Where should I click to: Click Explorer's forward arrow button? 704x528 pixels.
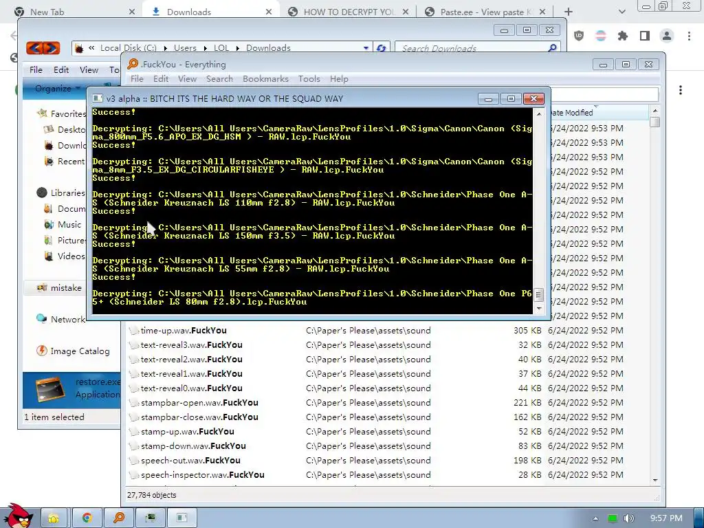coord(52,47)
